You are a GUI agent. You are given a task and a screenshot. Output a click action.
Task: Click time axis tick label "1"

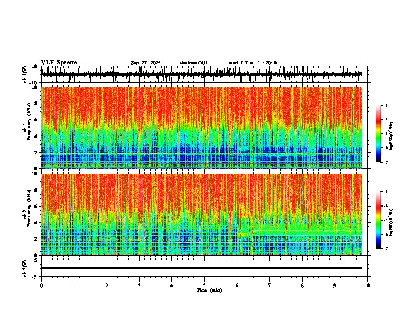pos(74,285)
